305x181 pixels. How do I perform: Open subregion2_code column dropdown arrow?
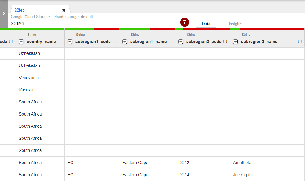[181, 42]
